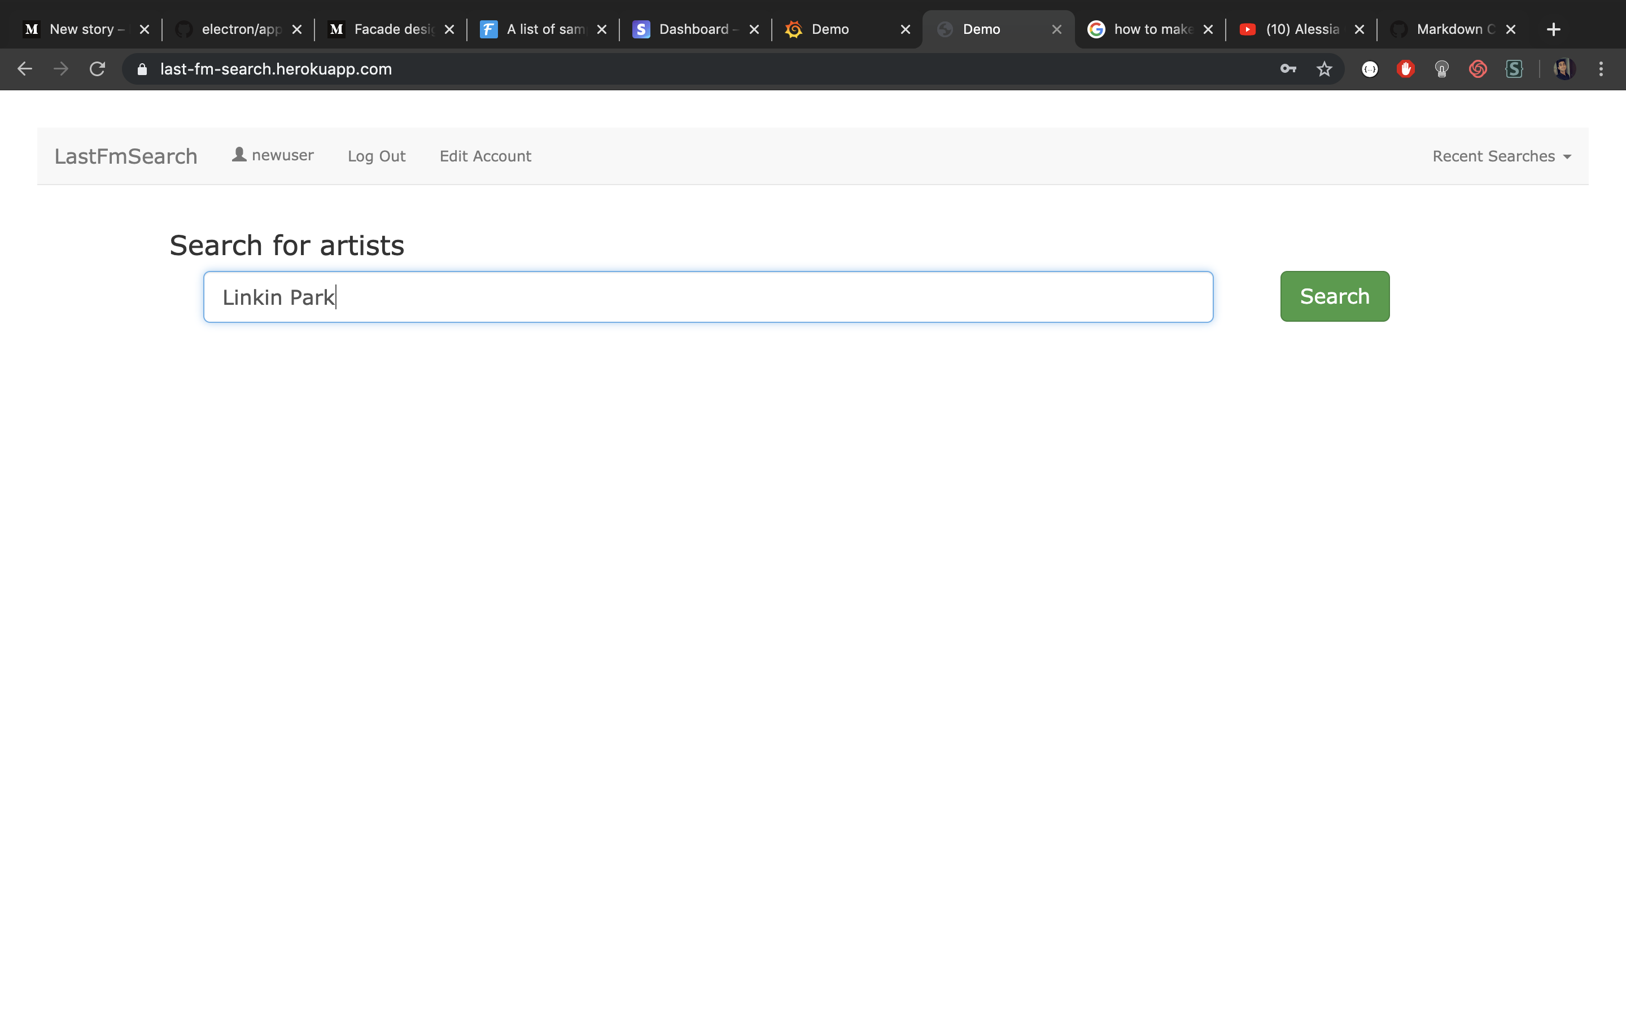Click the Log Out link
Screen dimensions: 1626x1016
[376, 156]
